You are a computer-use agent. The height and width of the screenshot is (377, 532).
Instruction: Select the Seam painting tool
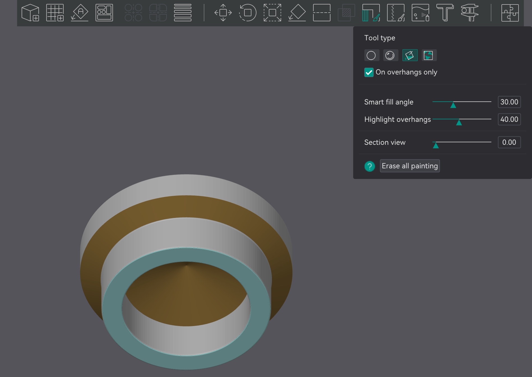[396, 13]
